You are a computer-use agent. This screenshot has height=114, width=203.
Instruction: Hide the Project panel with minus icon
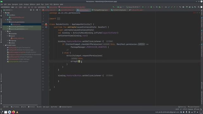click(40, 10)
